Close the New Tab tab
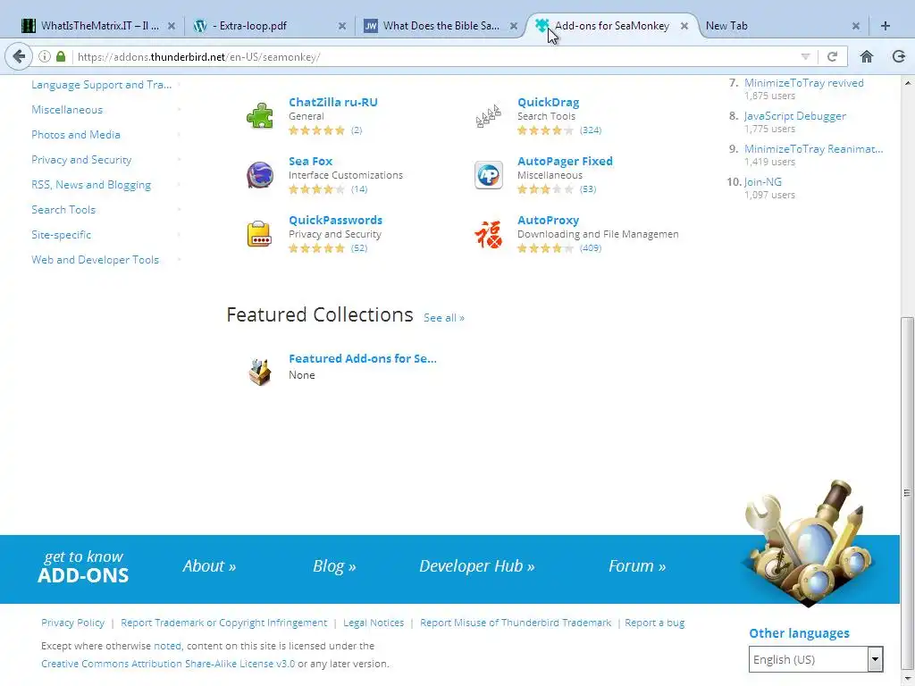915x686 pixels. tap(855, 26)
